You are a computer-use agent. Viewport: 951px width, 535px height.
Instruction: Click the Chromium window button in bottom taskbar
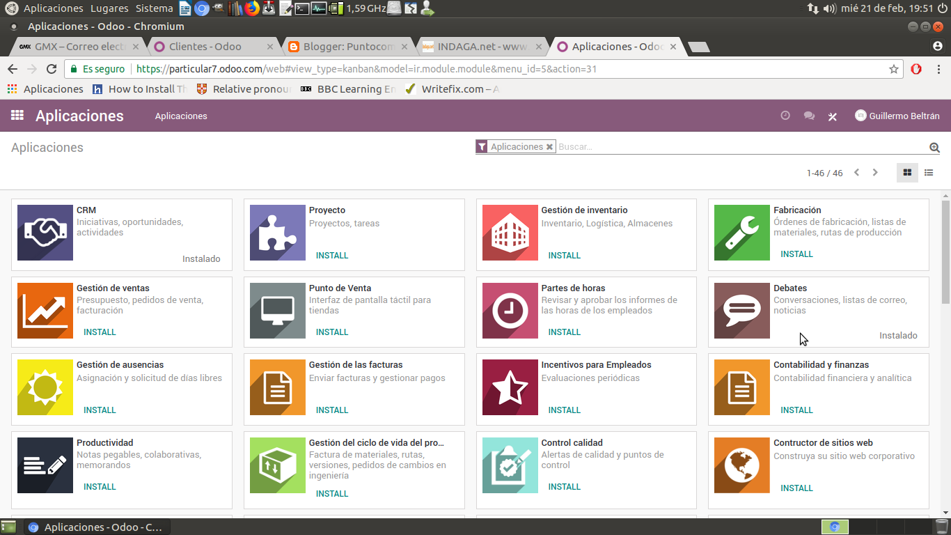[95, 527]
